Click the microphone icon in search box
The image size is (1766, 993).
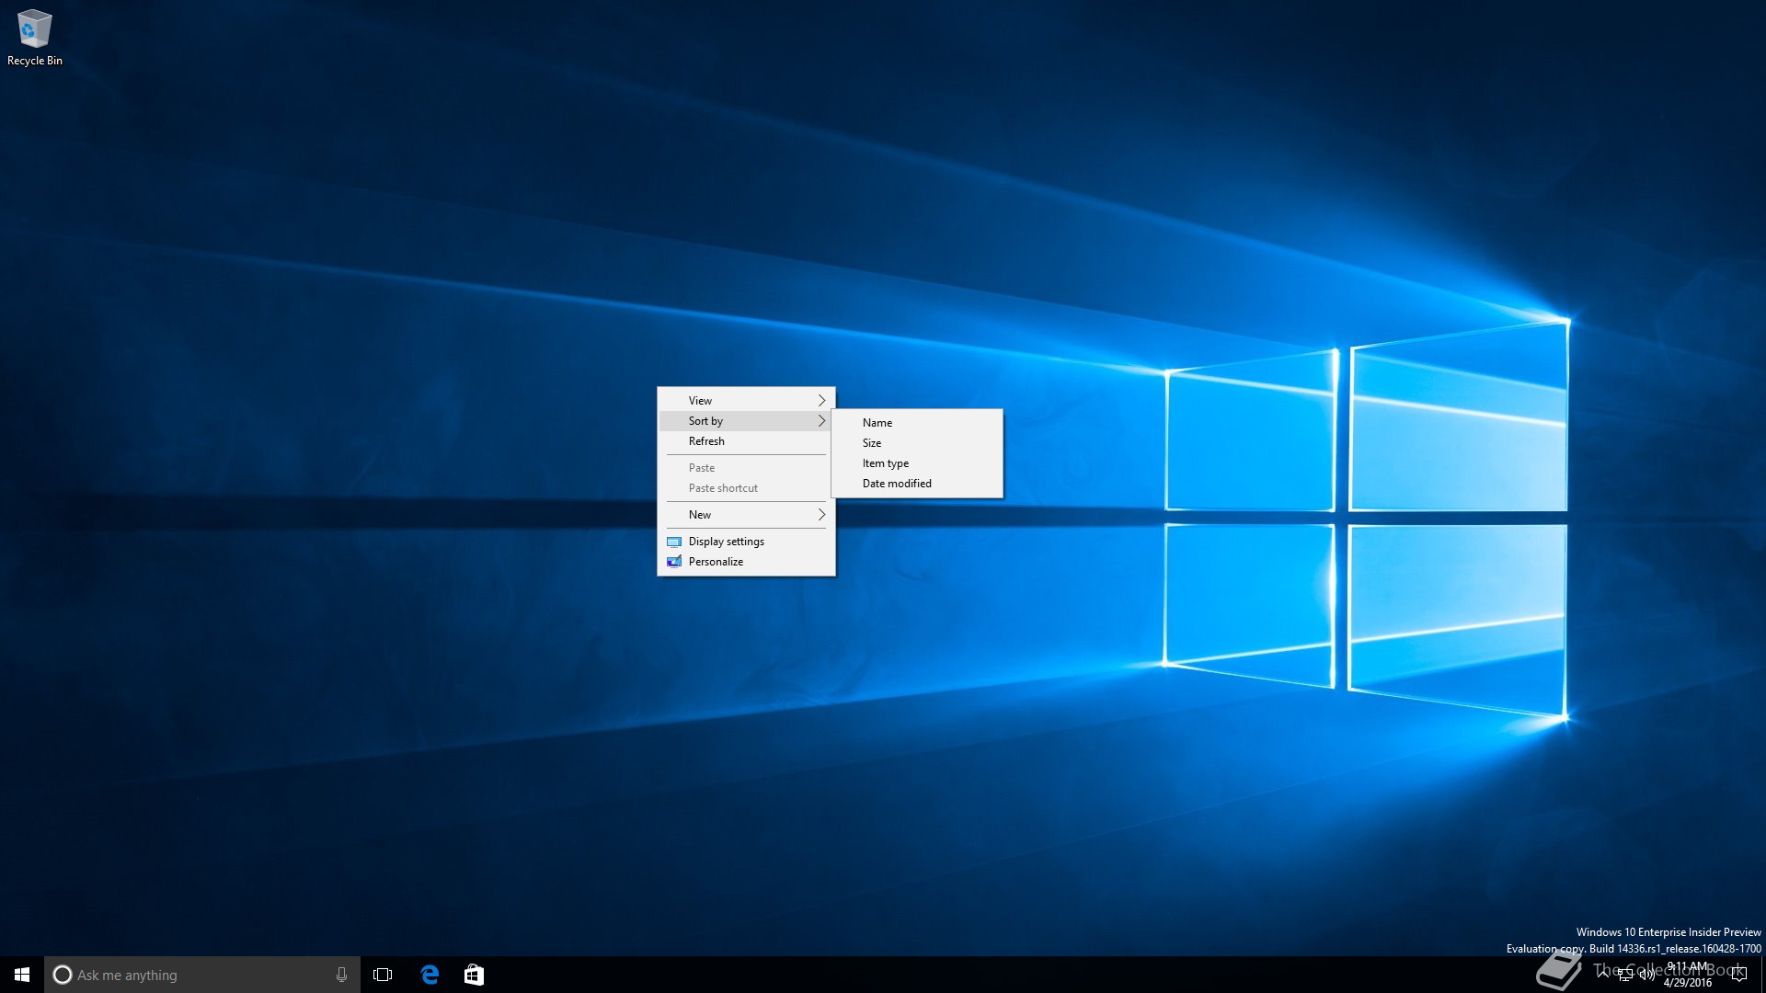click(x=341, y=975)
